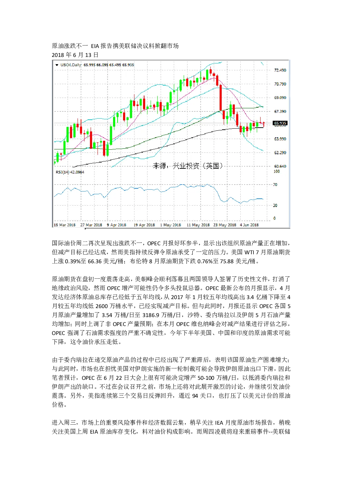Expand the dropdown arrow beside USOil,Daily

pyautogui.click(x=57, y=65)
